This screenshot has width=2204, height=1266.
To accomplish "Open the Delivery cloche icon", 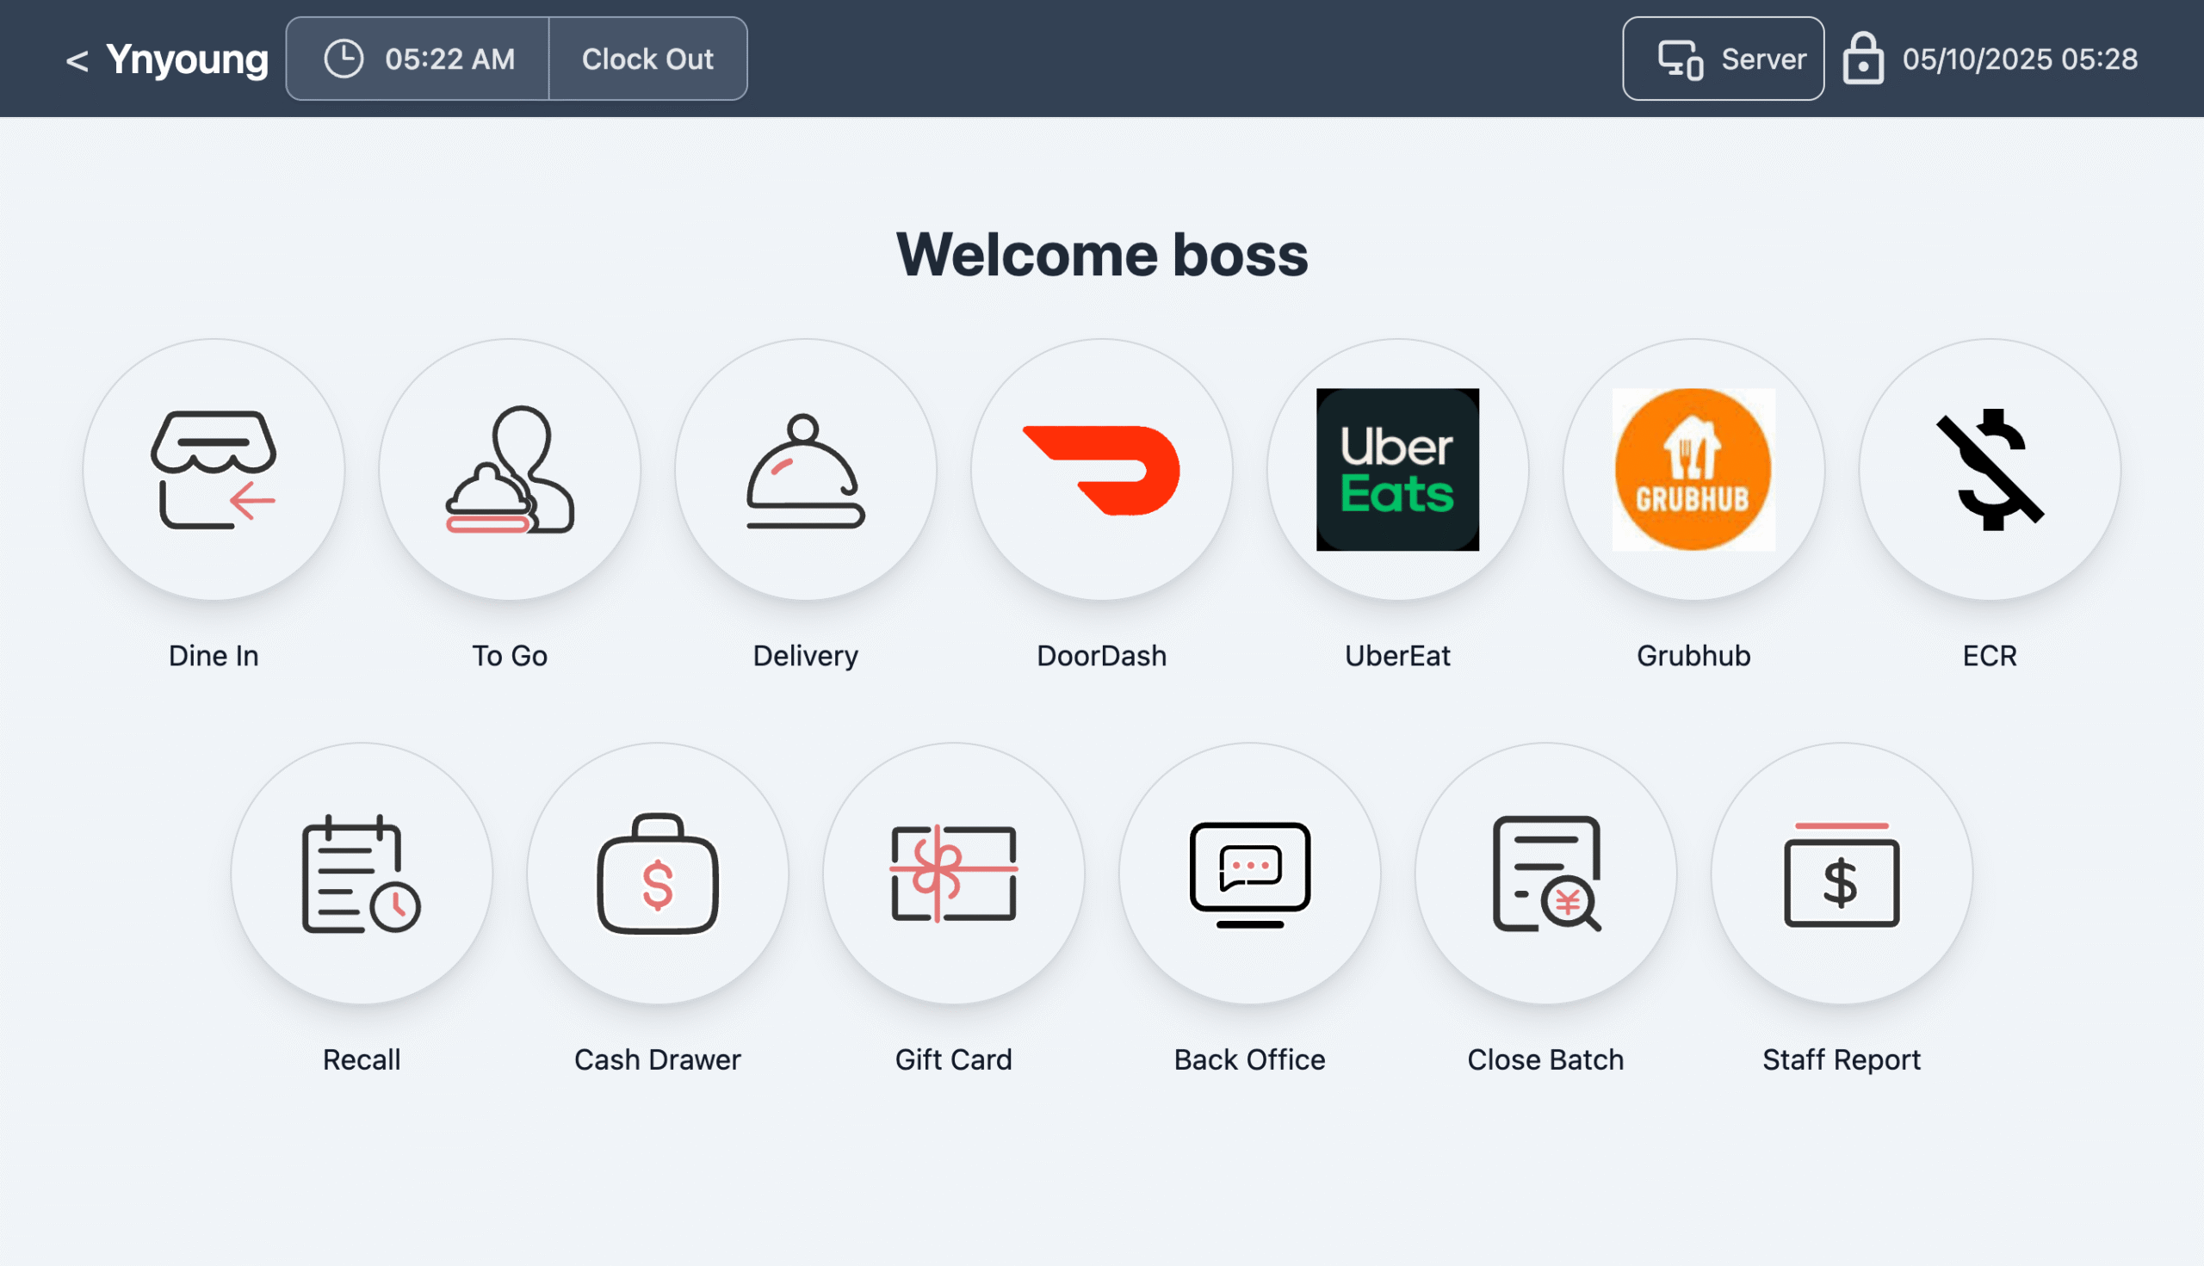I will [806, 470].
